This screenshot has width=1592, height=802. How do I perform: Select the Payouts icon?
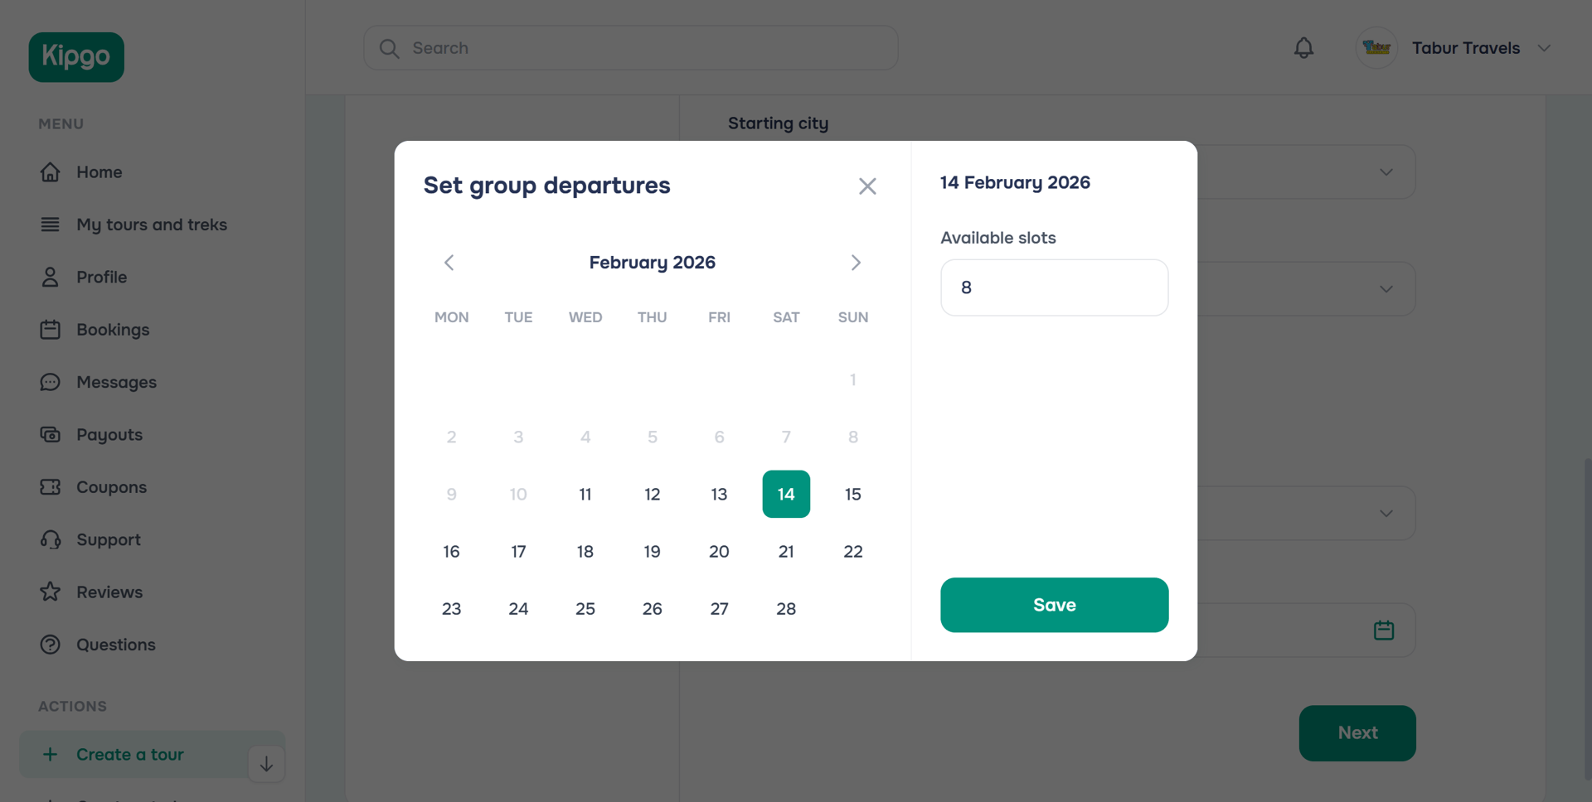coord(51,434)
